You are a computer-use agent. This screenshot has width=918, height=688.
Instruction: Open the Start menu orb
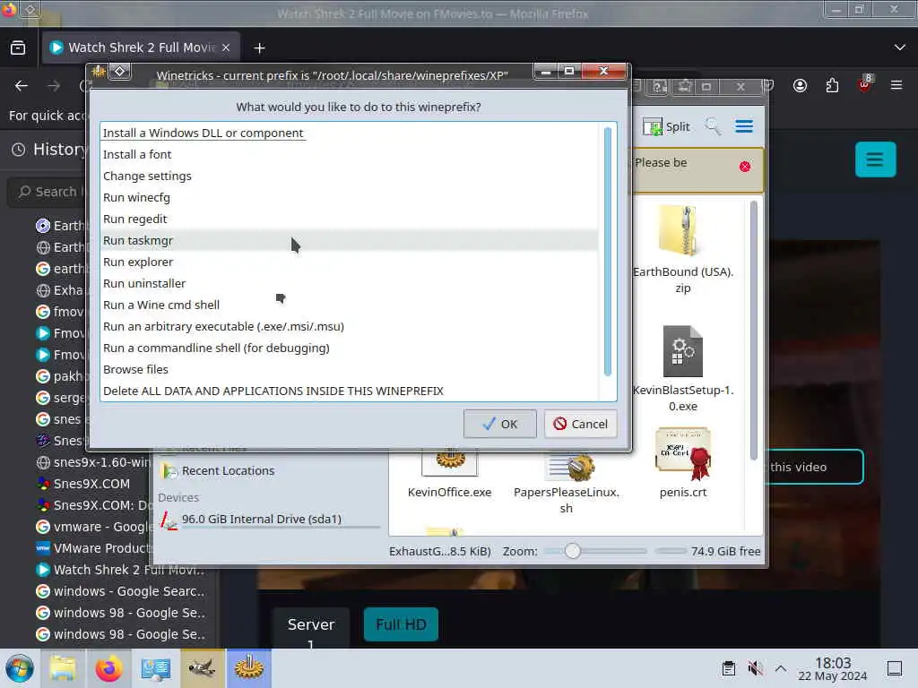pyautogui.click(x=20, y=668)
